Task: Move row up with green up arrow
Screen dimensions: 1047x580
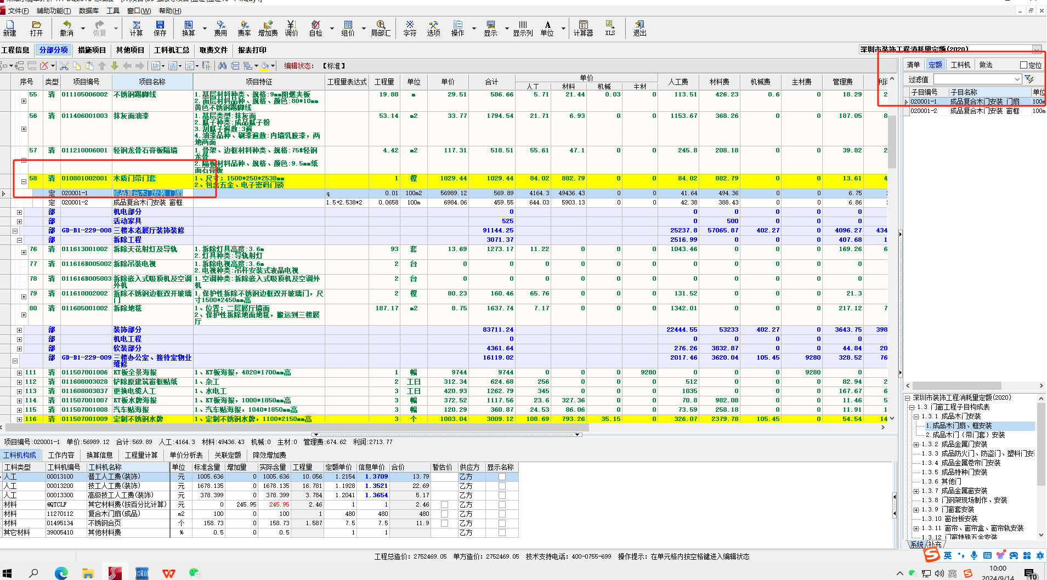Action: pos(102,66)
